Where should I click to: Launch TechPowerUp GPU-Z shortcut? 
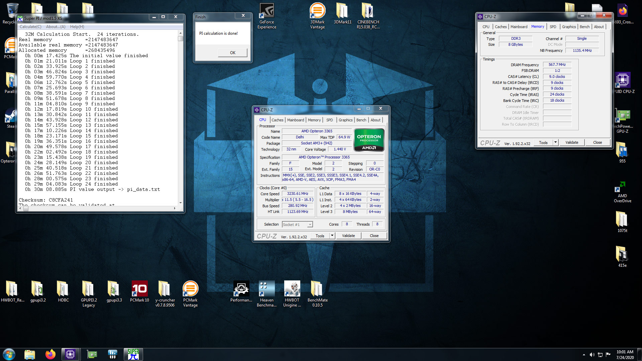[622, 121]
